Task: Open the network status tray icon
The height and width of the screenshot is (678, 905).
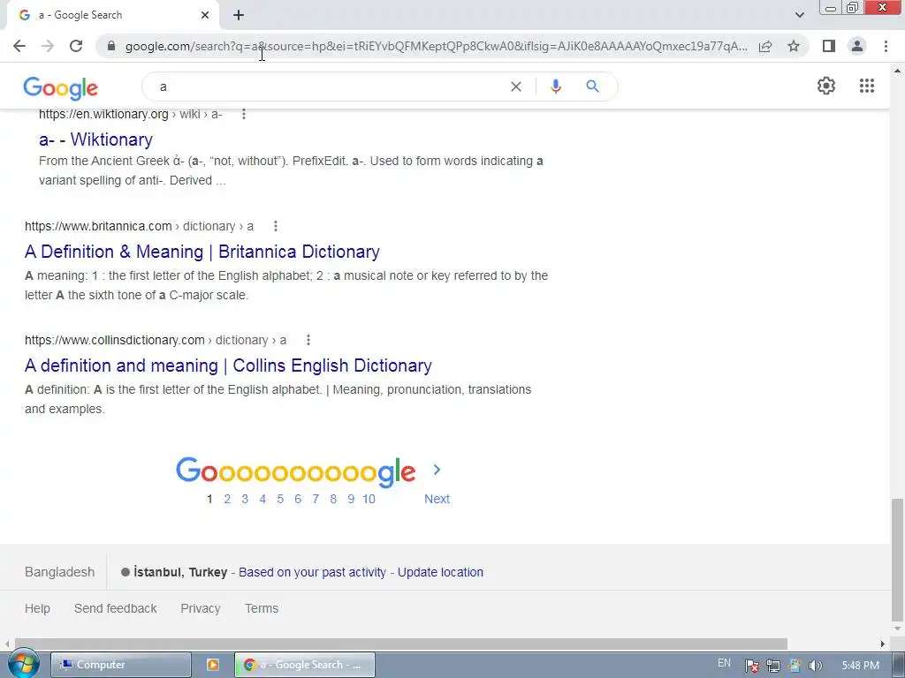Action: point(772,666)
